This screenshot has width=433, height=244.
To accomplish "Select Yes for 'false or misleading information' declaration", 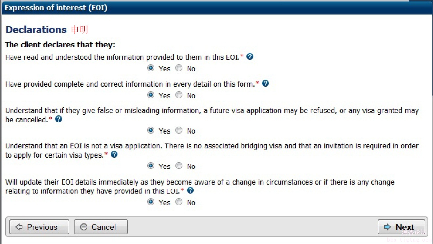I will point(151,131).
